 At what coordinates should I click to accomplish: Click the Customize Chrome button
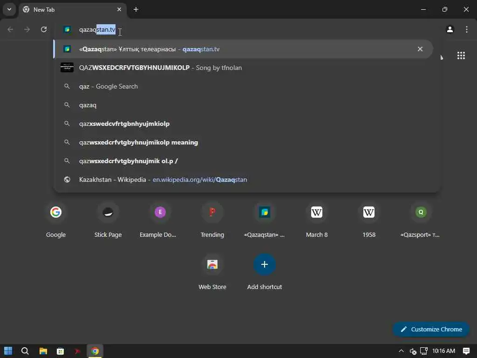(x=431, y=330)
